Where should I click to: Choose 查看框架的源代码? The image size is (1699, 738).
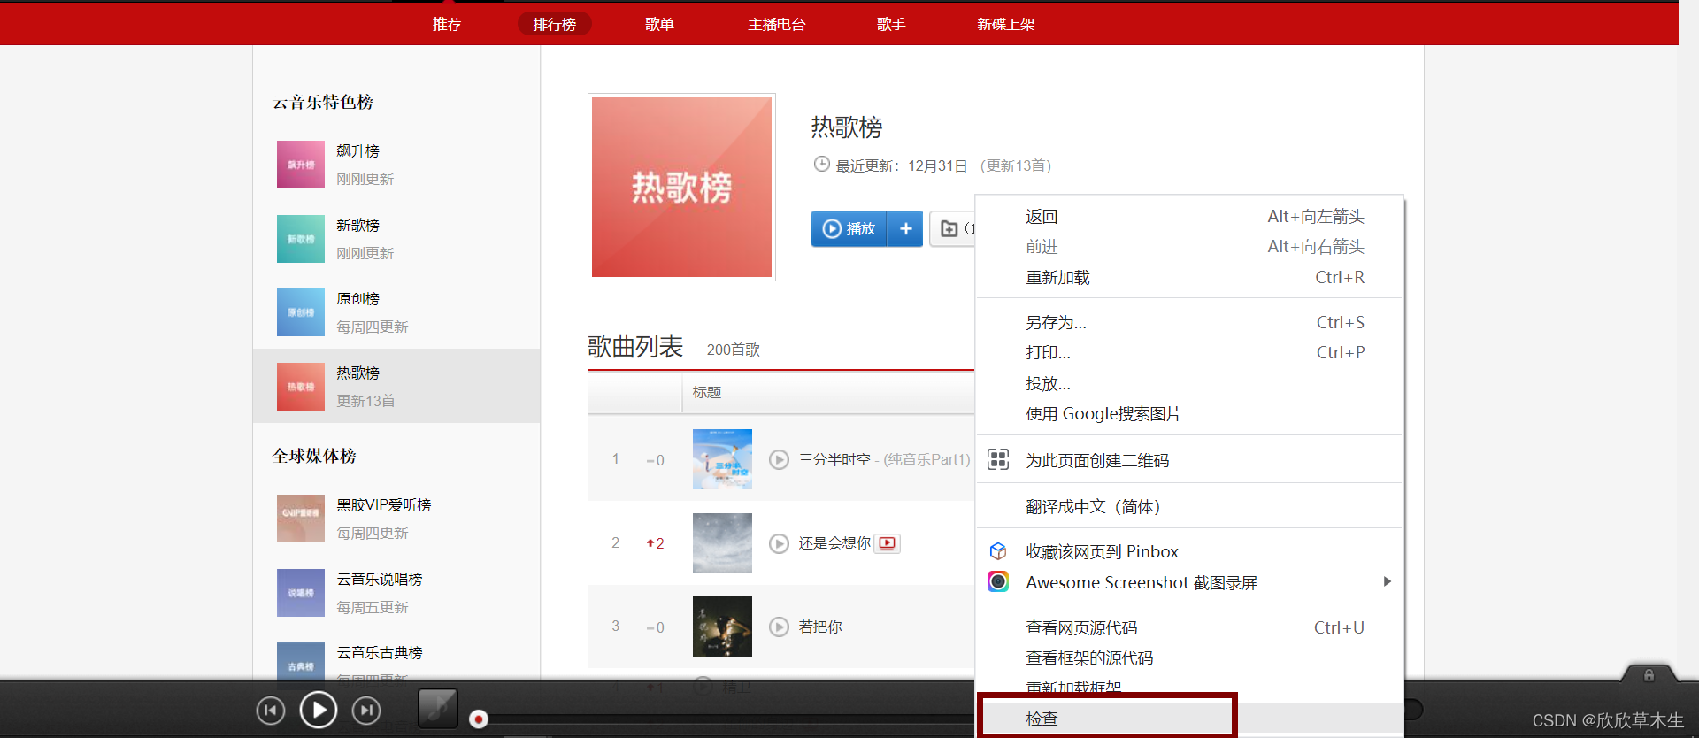[x=1189, y=658]
